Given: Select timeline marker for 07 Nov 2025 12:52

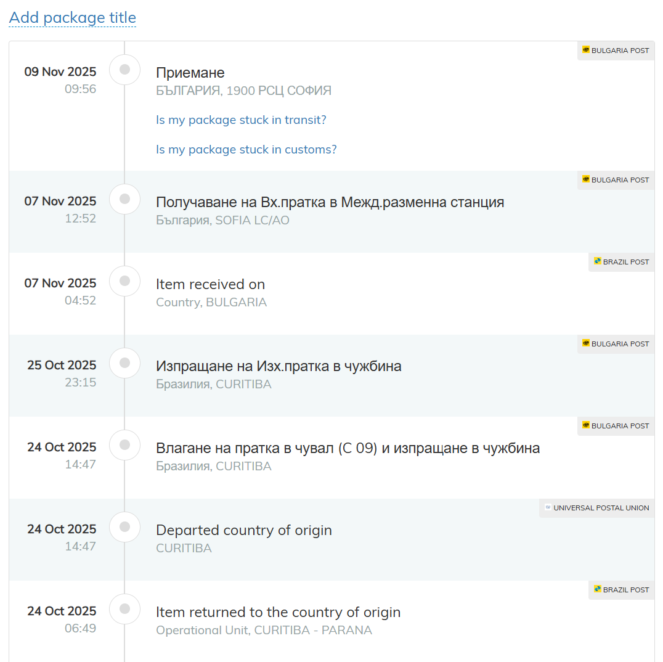Looking at the screenshot, I should point(124,199).
